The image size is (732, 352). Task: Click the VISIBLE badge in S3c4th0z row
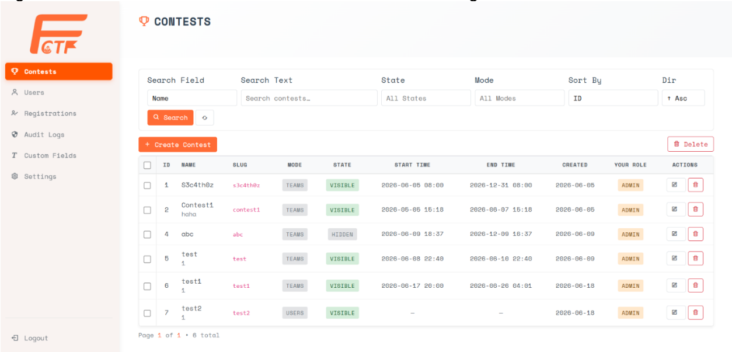(342, 185)
